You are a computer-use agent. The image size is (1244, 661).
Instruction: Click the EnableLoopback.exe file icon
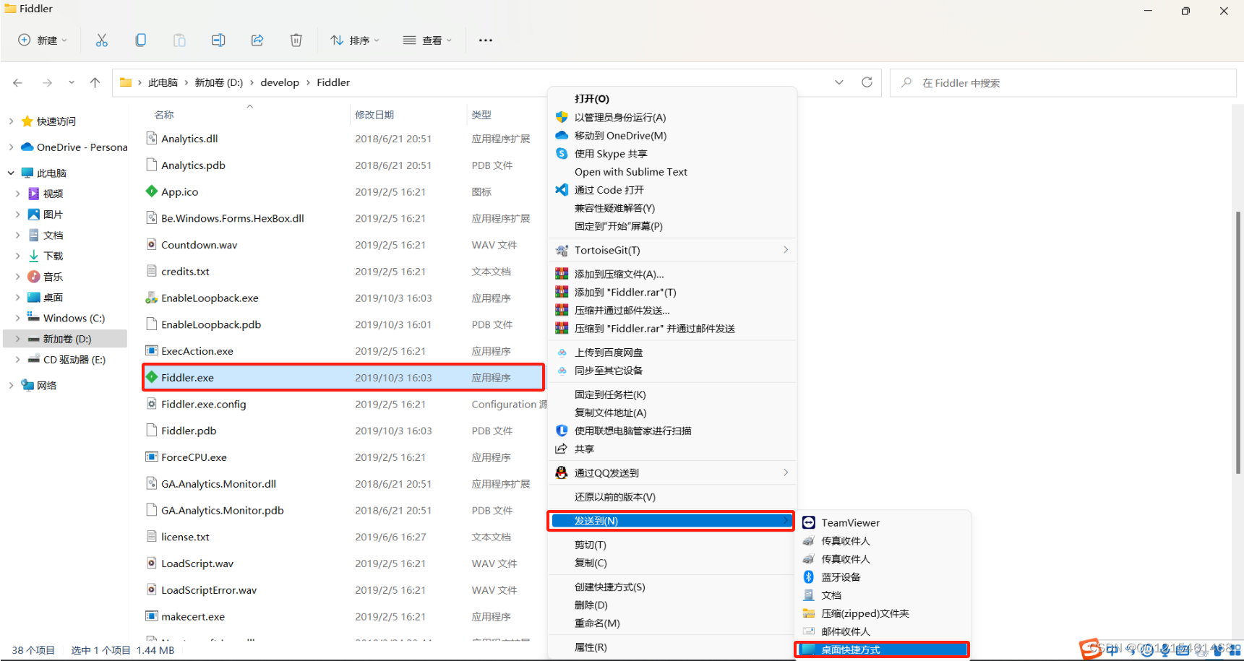coord(152,298)
